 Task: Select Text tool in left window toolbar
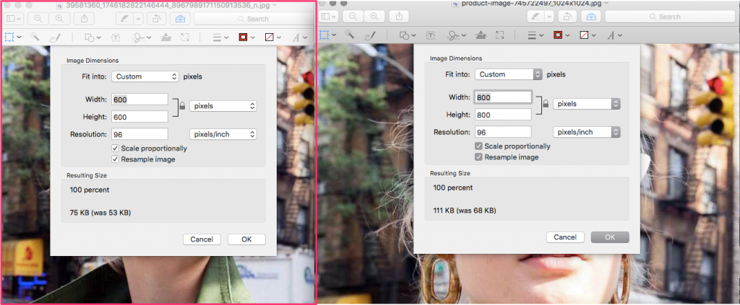pos(116,35)
